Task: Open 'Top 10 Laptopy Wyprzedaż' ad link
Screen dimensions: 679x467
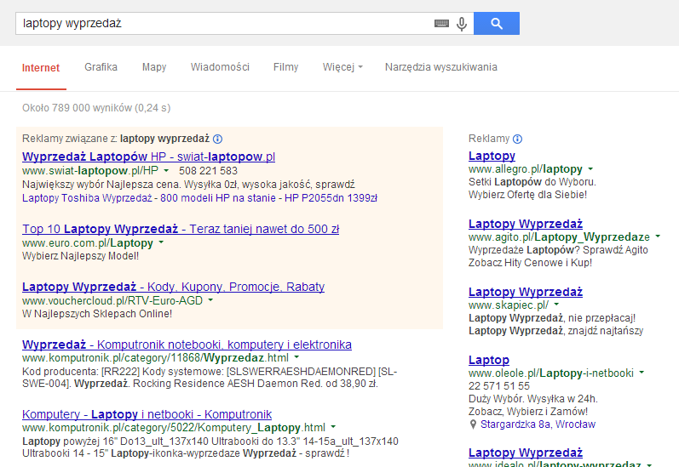Action: click(x=181, y=229)
